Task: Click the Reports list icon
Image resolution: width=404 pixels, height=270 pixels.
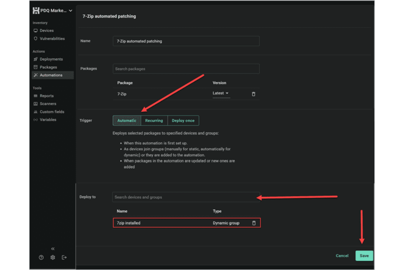Action: coord(35,96)
